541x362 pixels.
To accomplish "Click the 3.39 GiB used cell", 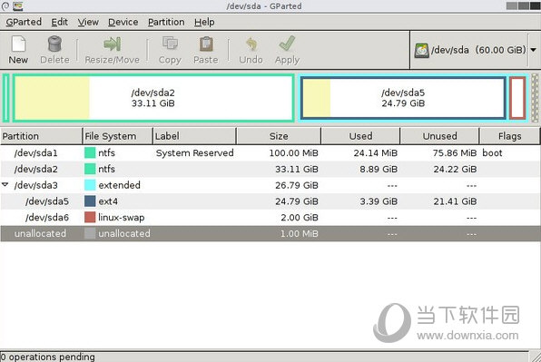I will pos(379,201).
